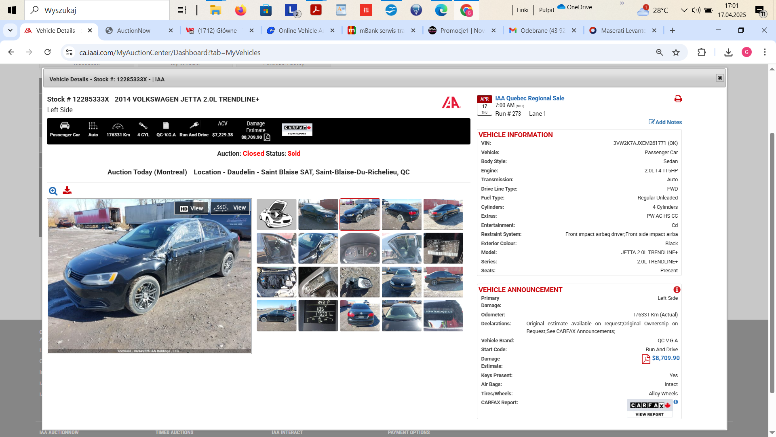Click the Google profile avatar G

click(746, 52)
